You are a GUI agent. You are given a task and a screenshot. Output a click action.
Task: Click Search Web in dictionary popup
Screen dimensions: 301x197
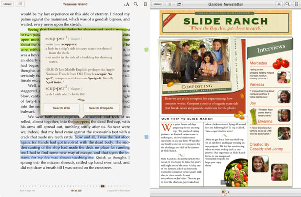pos(61,108)
